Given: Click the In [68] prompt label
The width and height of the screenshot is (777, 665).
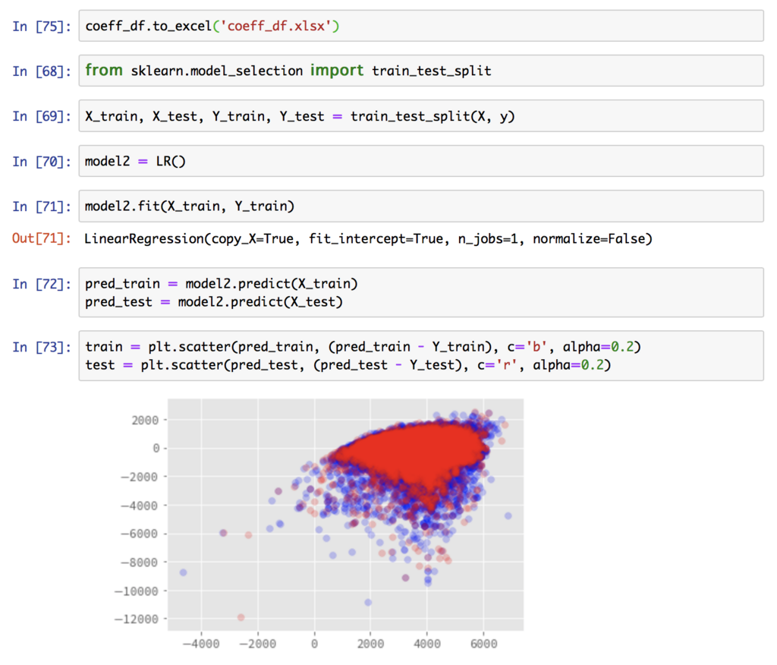Looking at the screenshot, I should coord(42,71).
